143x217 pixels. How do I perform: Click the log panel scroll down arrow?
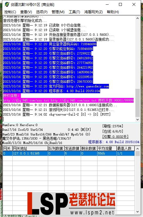[137, 120]
